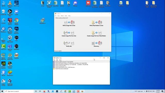Select the cfc blue circle desktop icon
165x93 pixels.
10,30
